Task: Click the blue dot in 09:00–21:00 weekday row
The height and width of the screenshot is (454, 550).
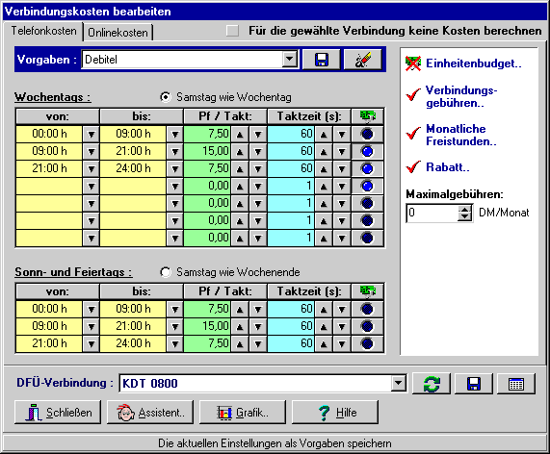Action: pyautogui.click(x=367, y=151)
